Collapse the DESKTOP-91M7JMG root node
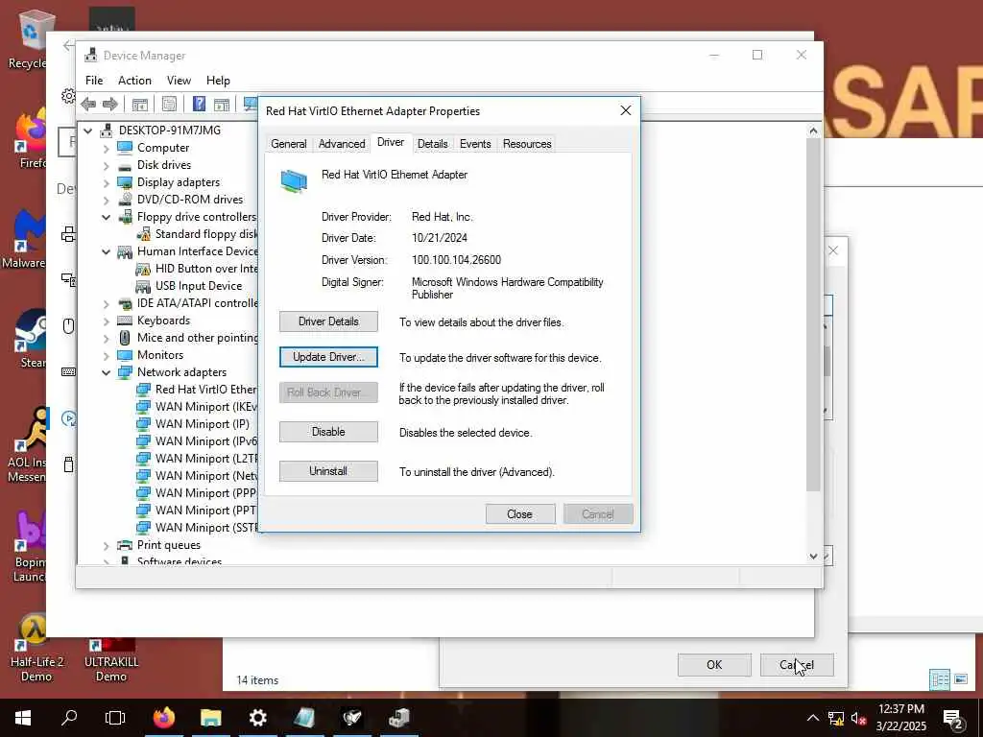983x737 pixels. pos(88,131)
